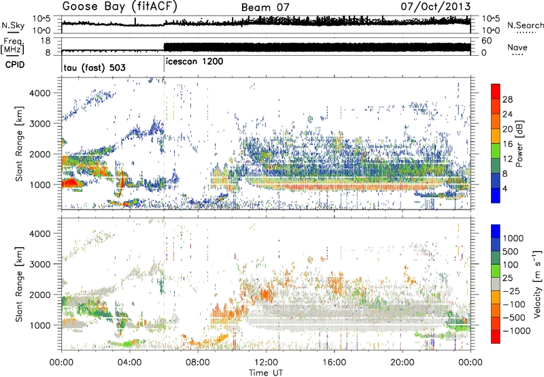Click the 'Freq. [MHz]' axis label
The image size is (544, 377).
tap(13, 46)
